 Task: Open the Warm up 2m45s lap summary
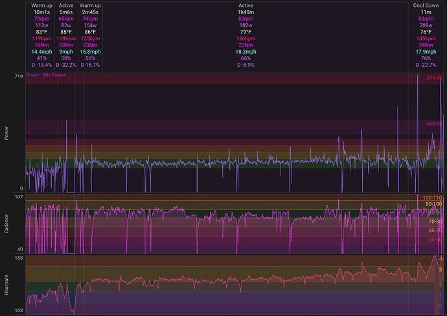pos(90,5)
